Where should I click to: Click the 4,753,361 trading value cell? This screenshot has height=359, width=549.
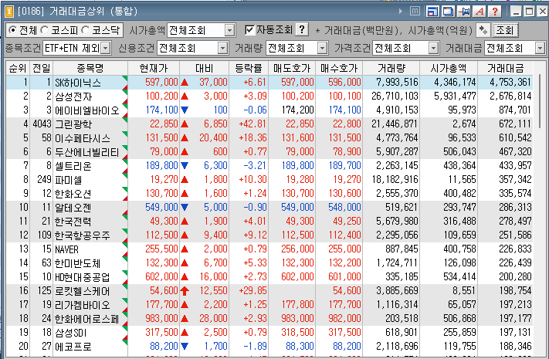pyautogui.click(x=510, y=83)
